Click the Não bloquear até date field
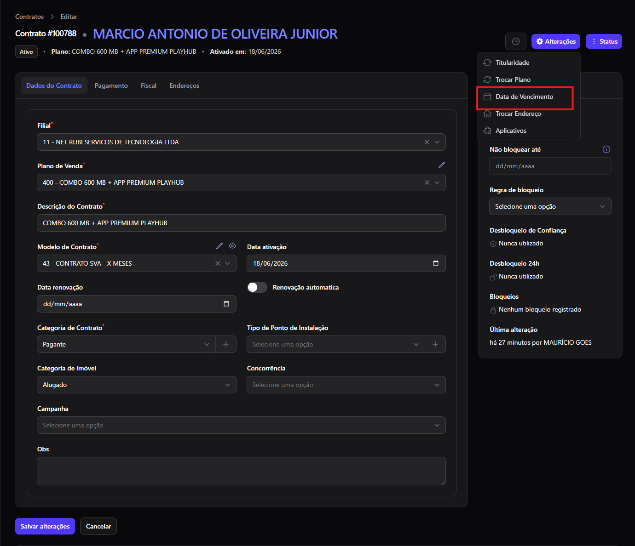 click(x=550, y=166)
